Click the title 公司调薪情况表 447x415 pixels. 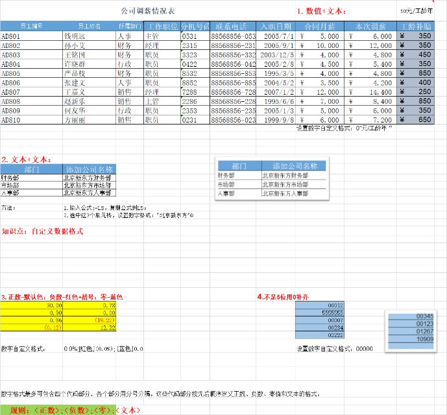(148, 11)
